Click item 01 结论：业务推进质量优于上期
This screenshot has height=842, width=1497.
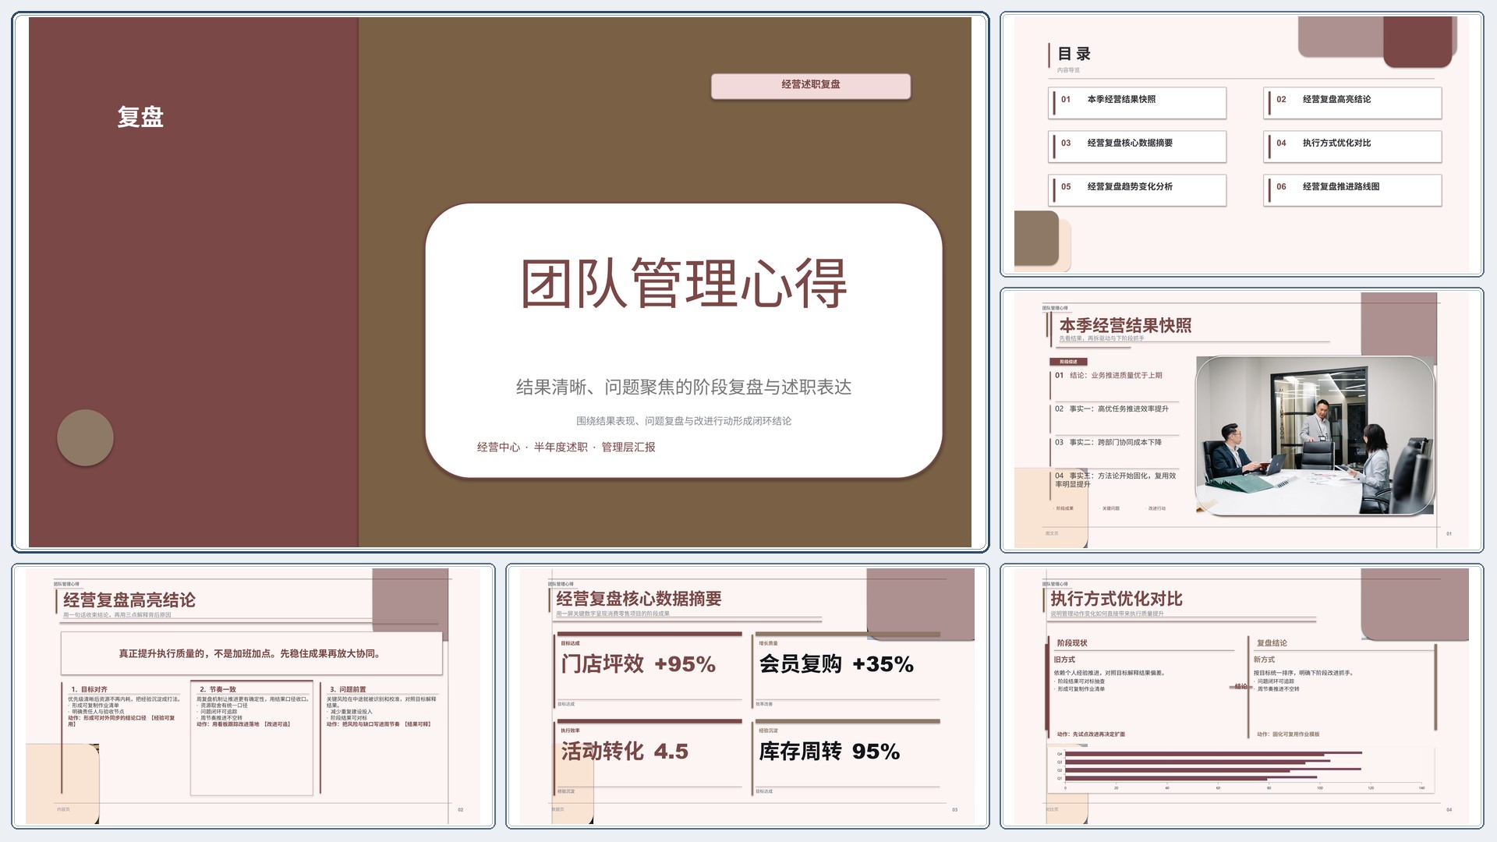click(x=1108, y=375)
